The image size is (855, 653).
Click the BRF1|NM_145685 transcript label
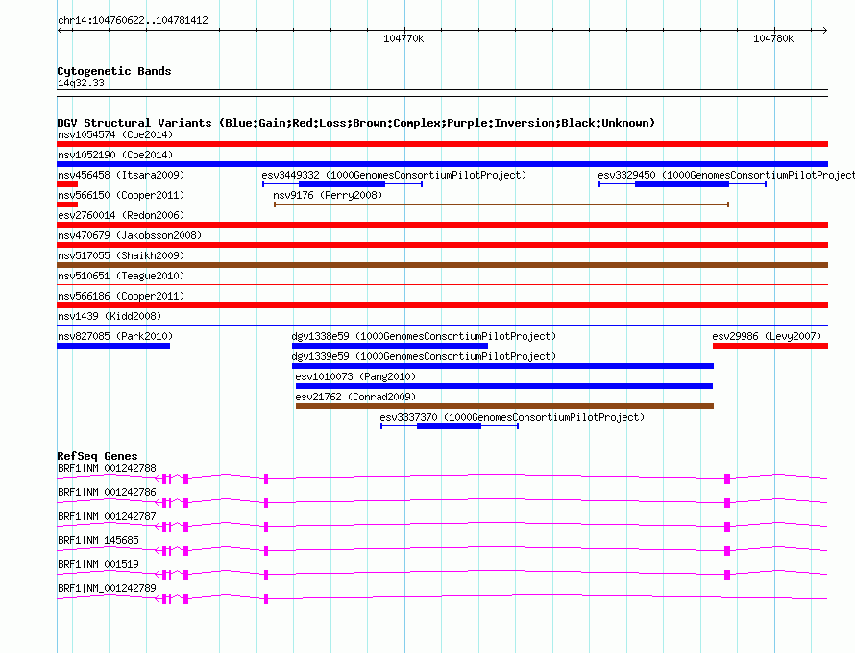(x=98, y=540)
